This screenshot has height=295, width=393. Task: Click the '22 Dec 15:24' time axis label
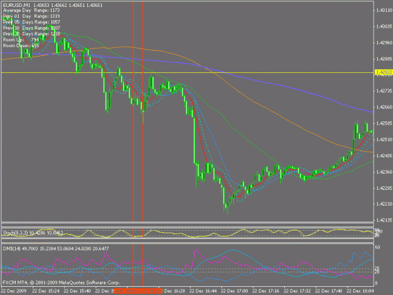pos(46,291)
